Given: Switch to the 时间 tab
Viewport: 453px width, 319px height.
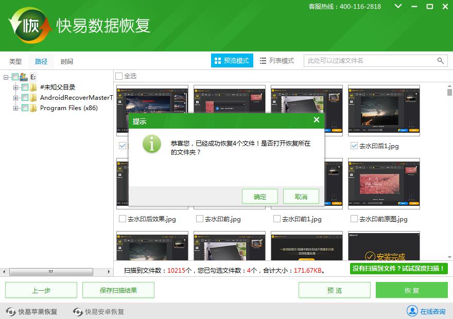Looking at the screenshot, I should click(x=67, y=61).
